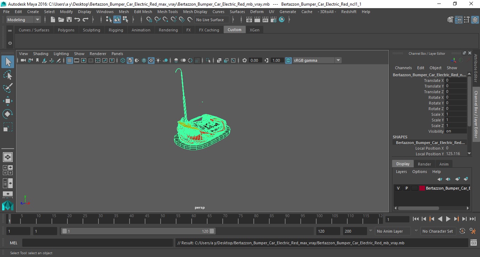Open Render Settings icon
This screenshot has width=480, height=257.
coord(274,20)
